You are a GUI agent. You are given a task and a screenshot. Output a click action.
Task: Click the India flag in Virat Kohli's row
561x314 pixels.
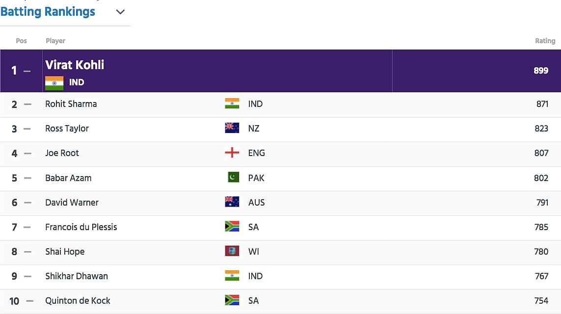(54, 83)
